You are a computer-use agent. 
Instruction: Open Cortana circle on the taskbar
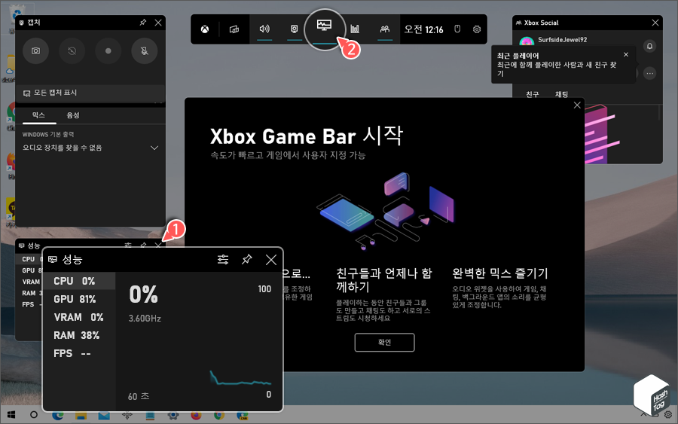pos(34,415)
